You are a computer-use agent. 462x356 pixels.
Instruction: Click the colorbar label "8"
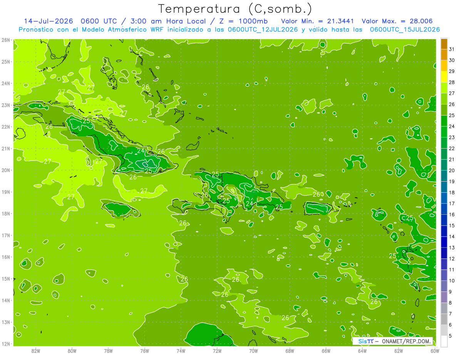[450, 303]
